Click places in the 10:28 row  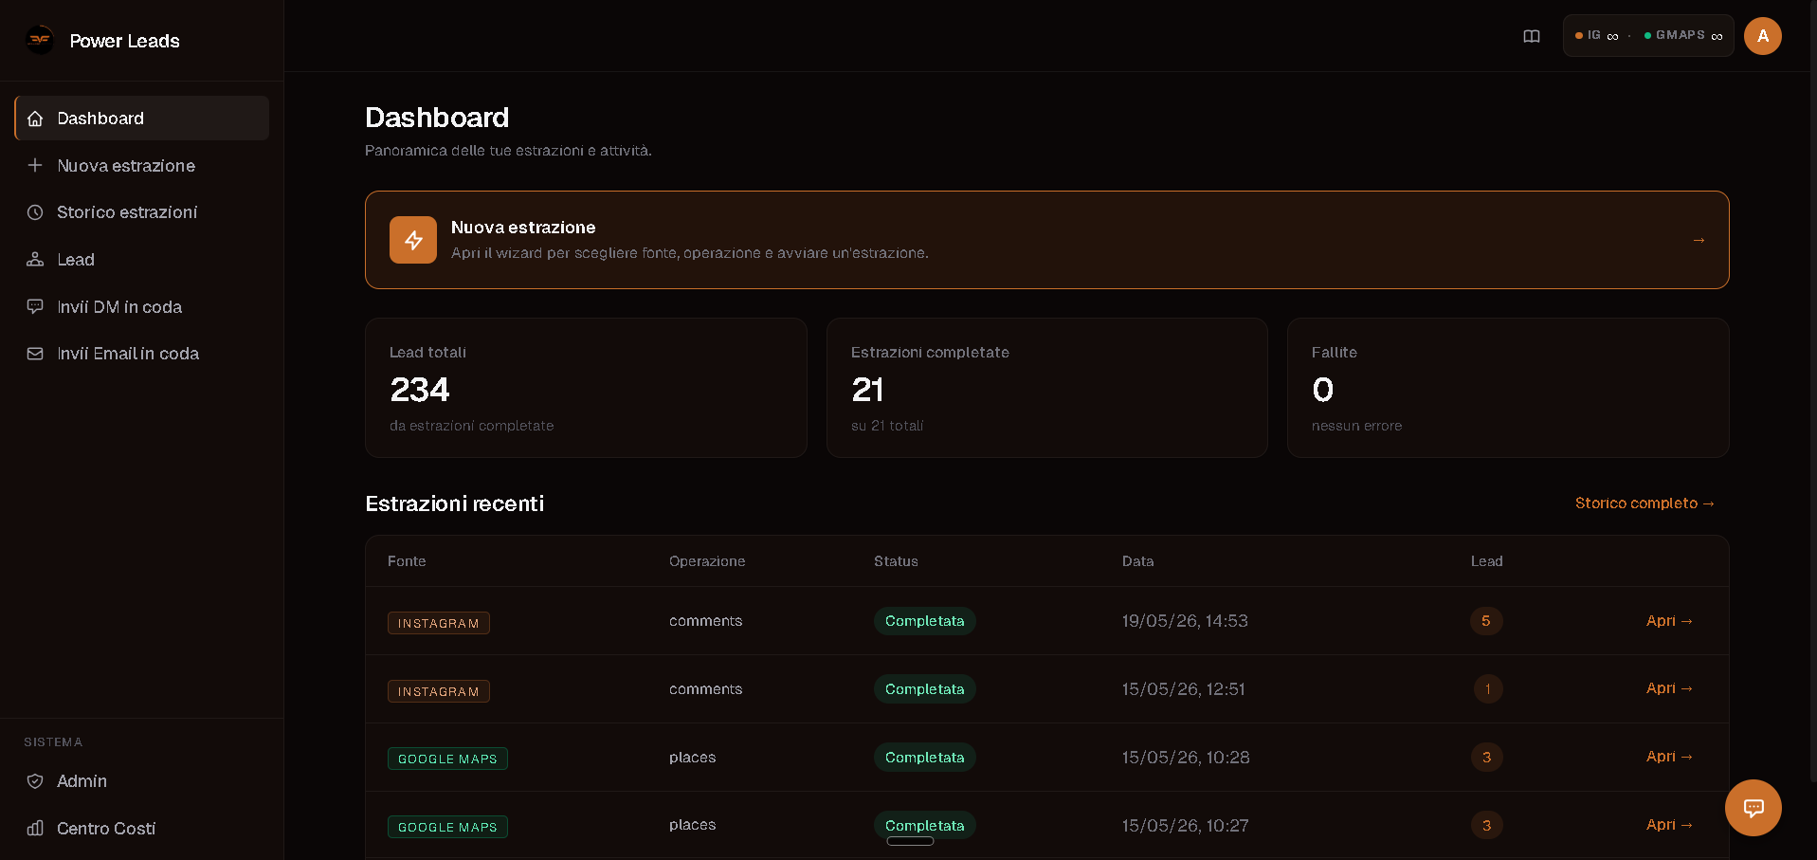[x=693, y=758]
